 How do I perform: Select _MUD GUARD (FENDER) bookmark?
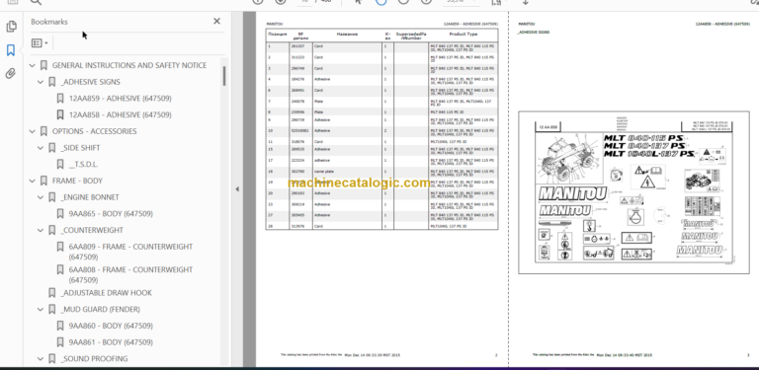(x=100, y=309)
